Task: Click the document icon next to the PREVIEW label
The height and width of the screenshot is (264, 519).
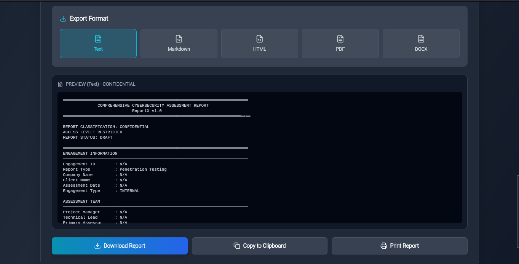Action: (x=59, y=84)
